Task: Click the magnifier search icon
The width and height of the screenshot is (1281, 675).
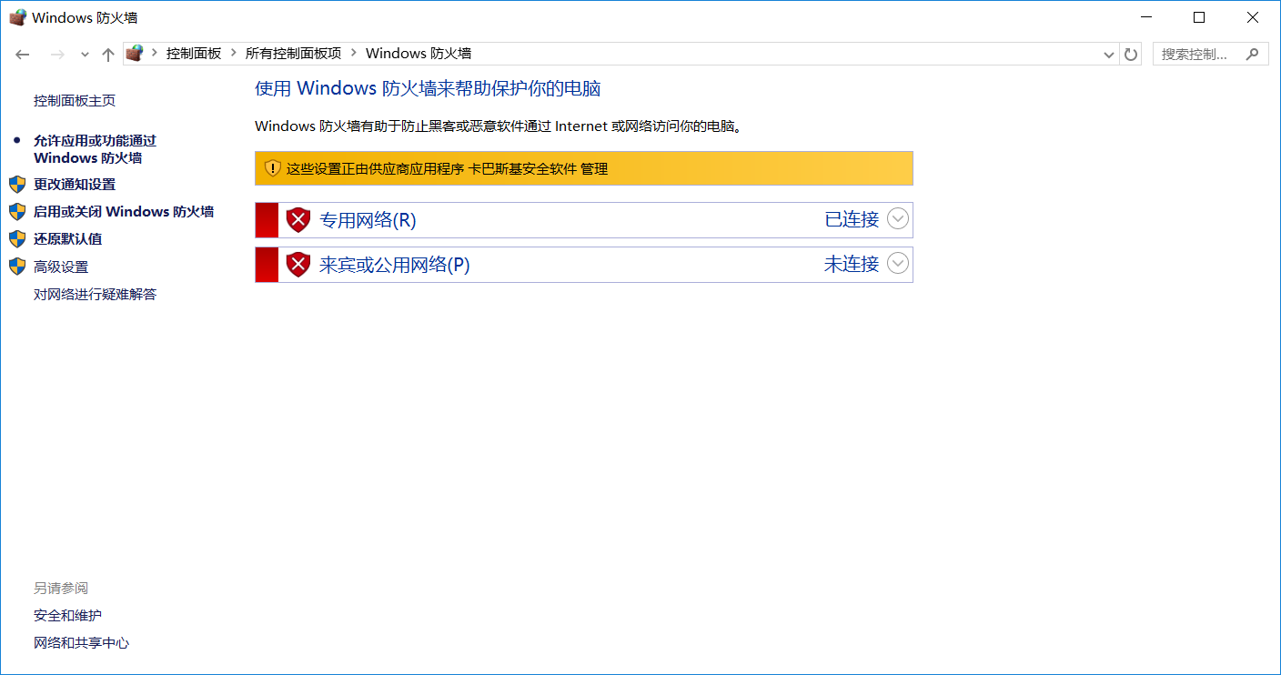Action: (x=1253, y=54)
